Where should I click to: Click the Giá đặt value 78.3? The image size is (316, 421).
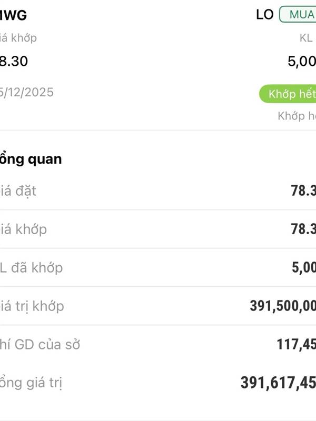click(303, 191)
